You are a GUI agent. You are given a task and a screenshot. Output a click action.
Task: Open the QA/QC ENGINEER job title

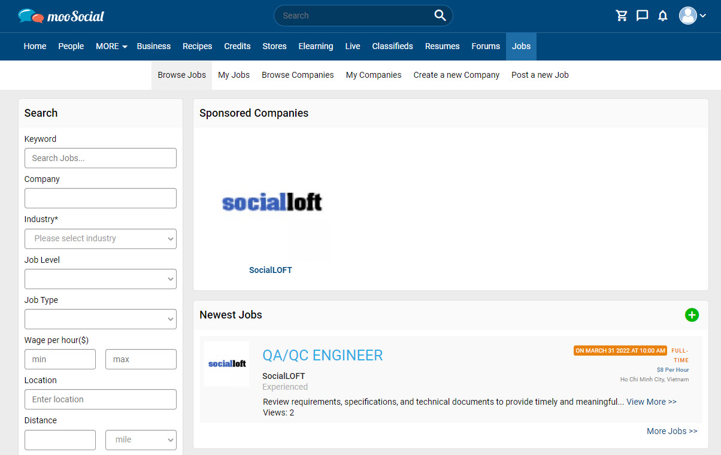tap(323, 355)
